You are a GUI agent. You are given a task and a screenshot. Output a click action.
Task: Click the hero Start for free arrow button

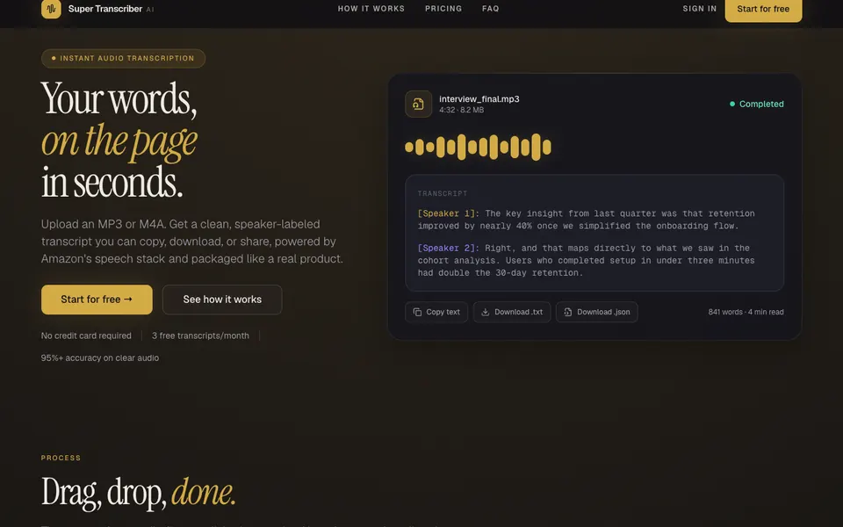pyautogui.click(x=97, y=300)
